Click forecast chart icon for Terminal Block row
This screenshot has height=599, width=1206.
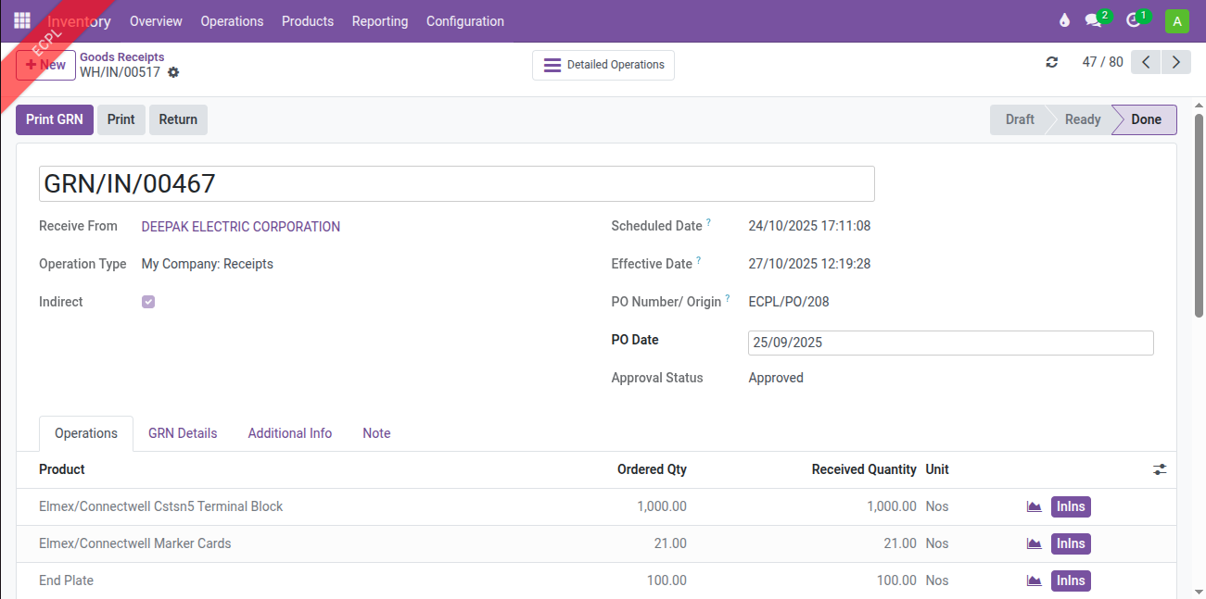1034,506
